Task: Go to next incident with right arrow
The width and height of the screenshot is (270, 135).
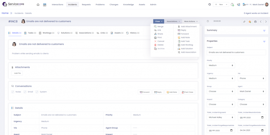Action: click(x=266, y=21)
